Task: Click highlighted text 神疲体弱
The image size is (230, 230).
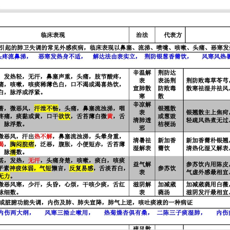Action: [x=22, y=168]
